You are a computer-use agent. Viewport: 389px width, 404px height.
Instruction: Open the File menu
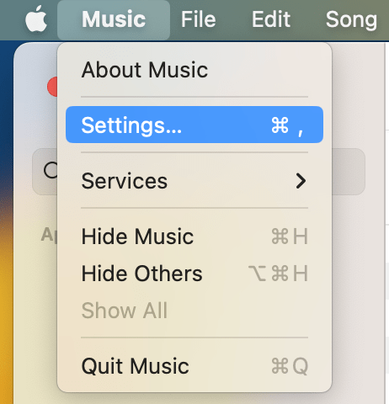(x=198, y=19)
